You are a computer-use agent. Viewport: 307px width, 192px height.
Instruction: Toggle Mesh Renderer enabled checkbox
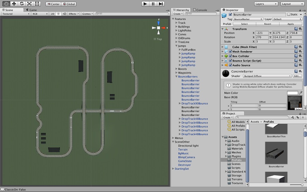230,51
